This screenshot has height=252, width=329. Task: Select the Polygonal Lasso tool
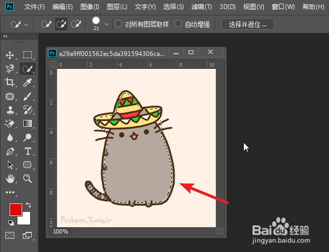10,69
